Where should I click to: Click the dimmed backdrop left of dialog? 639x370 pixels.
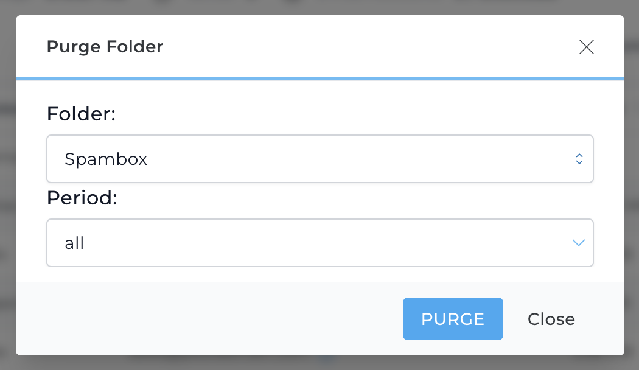click(7, 183)
